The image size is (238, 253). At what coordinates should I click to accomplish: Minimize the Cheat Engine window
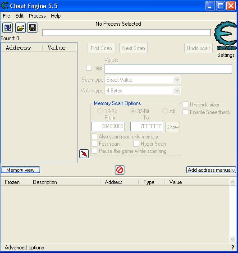tap(210, 6)
